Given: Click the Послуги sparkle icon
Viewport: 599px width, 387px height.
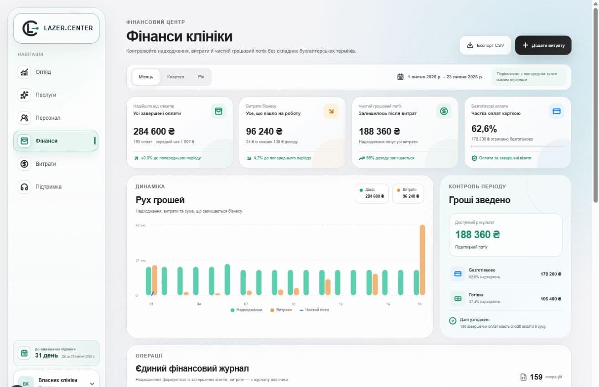Looking at the screenshot, I should coord(24,95).
